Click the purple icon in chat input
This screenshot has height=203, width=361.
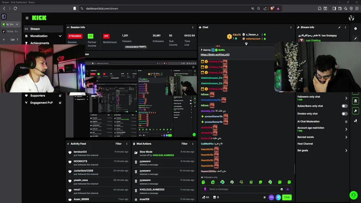click(x=287, y=189)
